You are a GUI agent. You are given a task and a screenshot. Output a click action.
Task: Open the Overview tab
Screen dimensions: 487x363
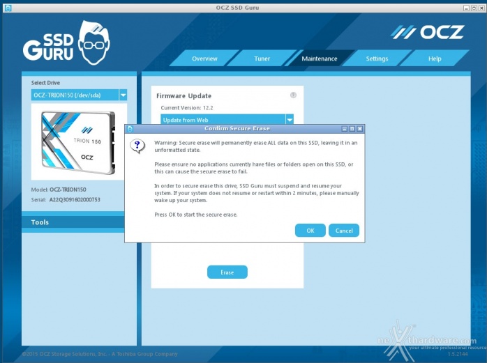204,59
